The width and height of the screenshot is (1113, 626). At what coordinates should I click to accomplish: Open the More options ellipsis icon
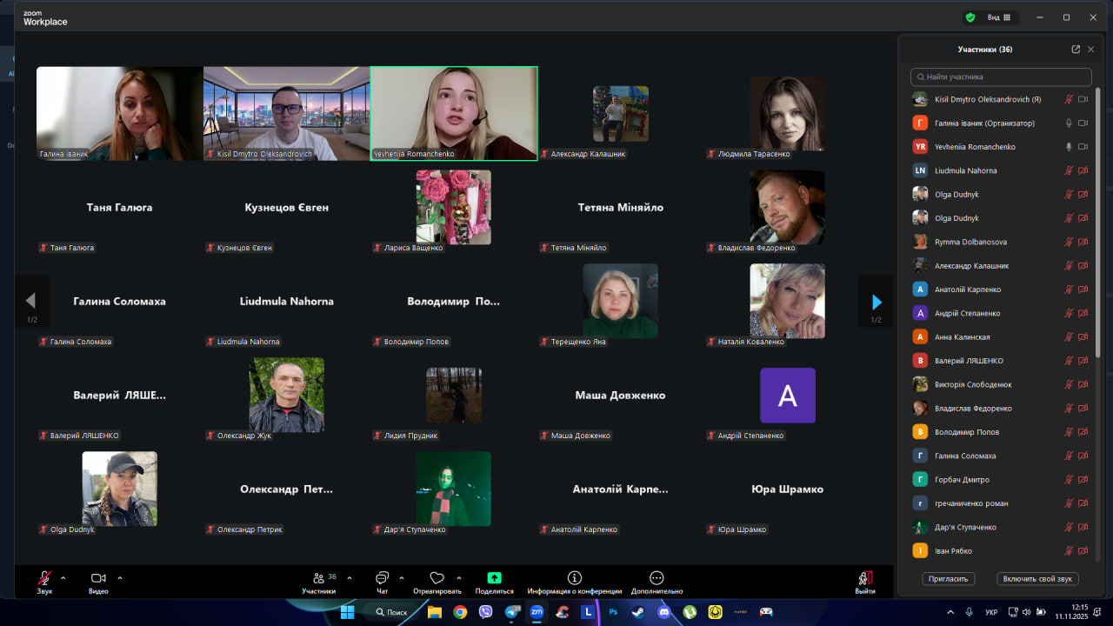pyautogui.click(x=656, y=578)
